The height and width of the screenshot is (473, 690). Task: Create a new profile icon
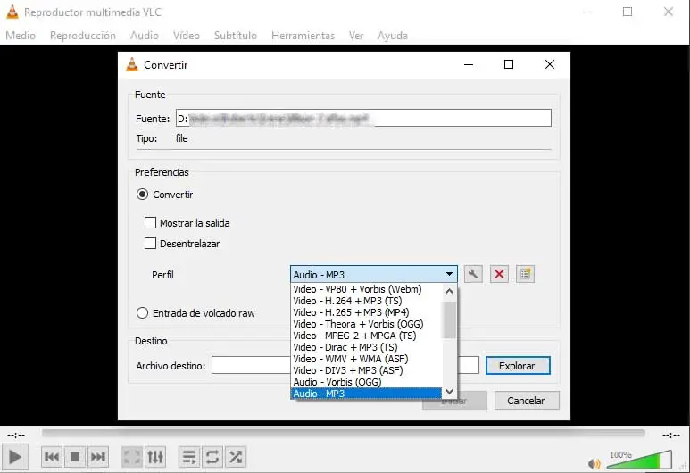525,274
